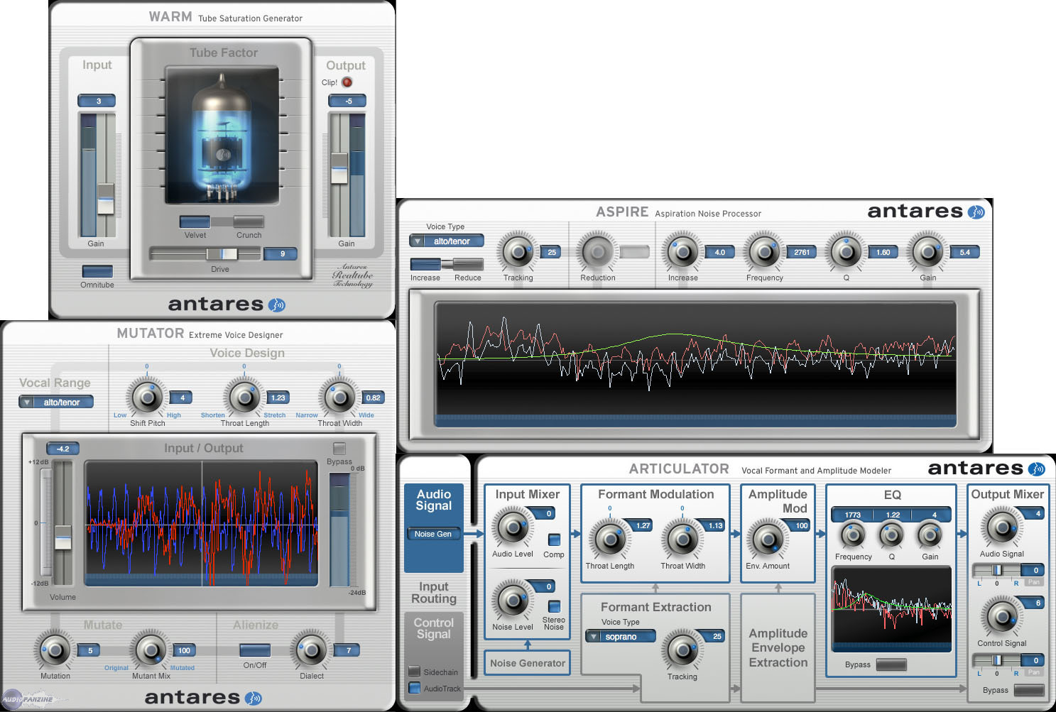Toggle the Velvet/Crunch switch in Warm
Image resolution: width=1056 pixels, height=712 pixels.
(222, 222)
